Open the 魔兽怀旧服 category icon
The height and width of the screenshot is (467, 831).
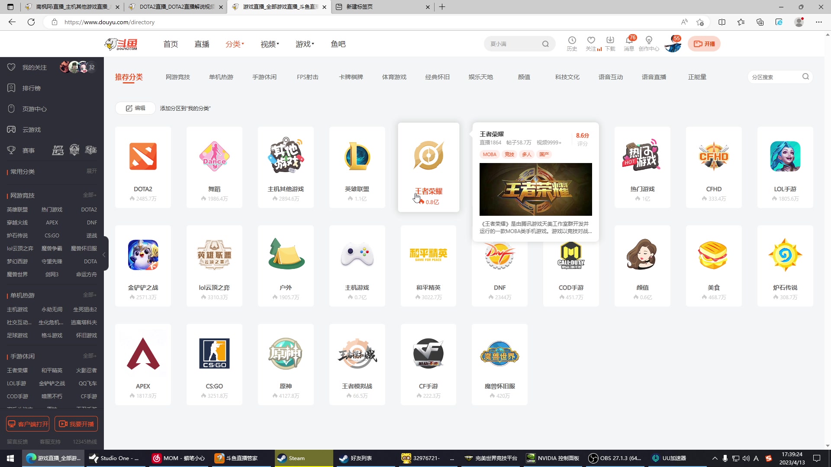point(499,354)
